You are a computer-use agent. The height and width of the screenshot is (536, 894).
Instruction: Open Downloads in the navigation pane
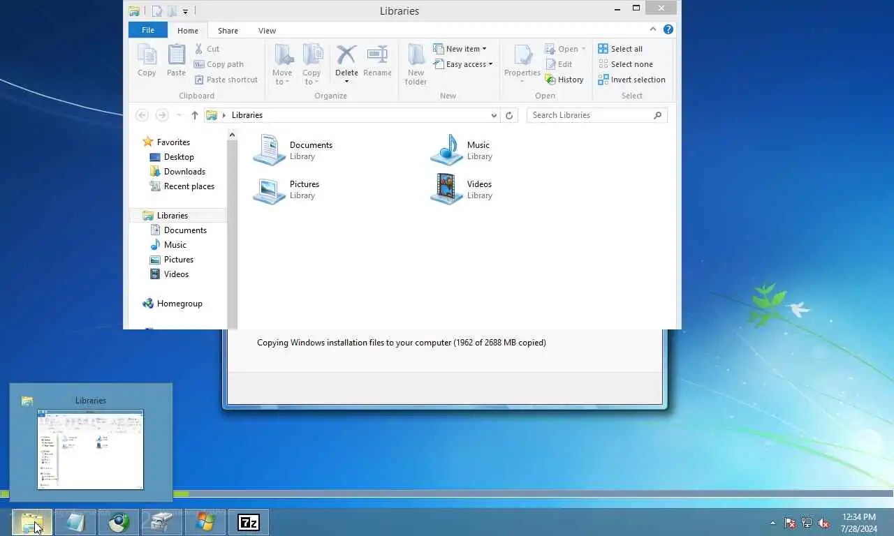click(177, 172)
